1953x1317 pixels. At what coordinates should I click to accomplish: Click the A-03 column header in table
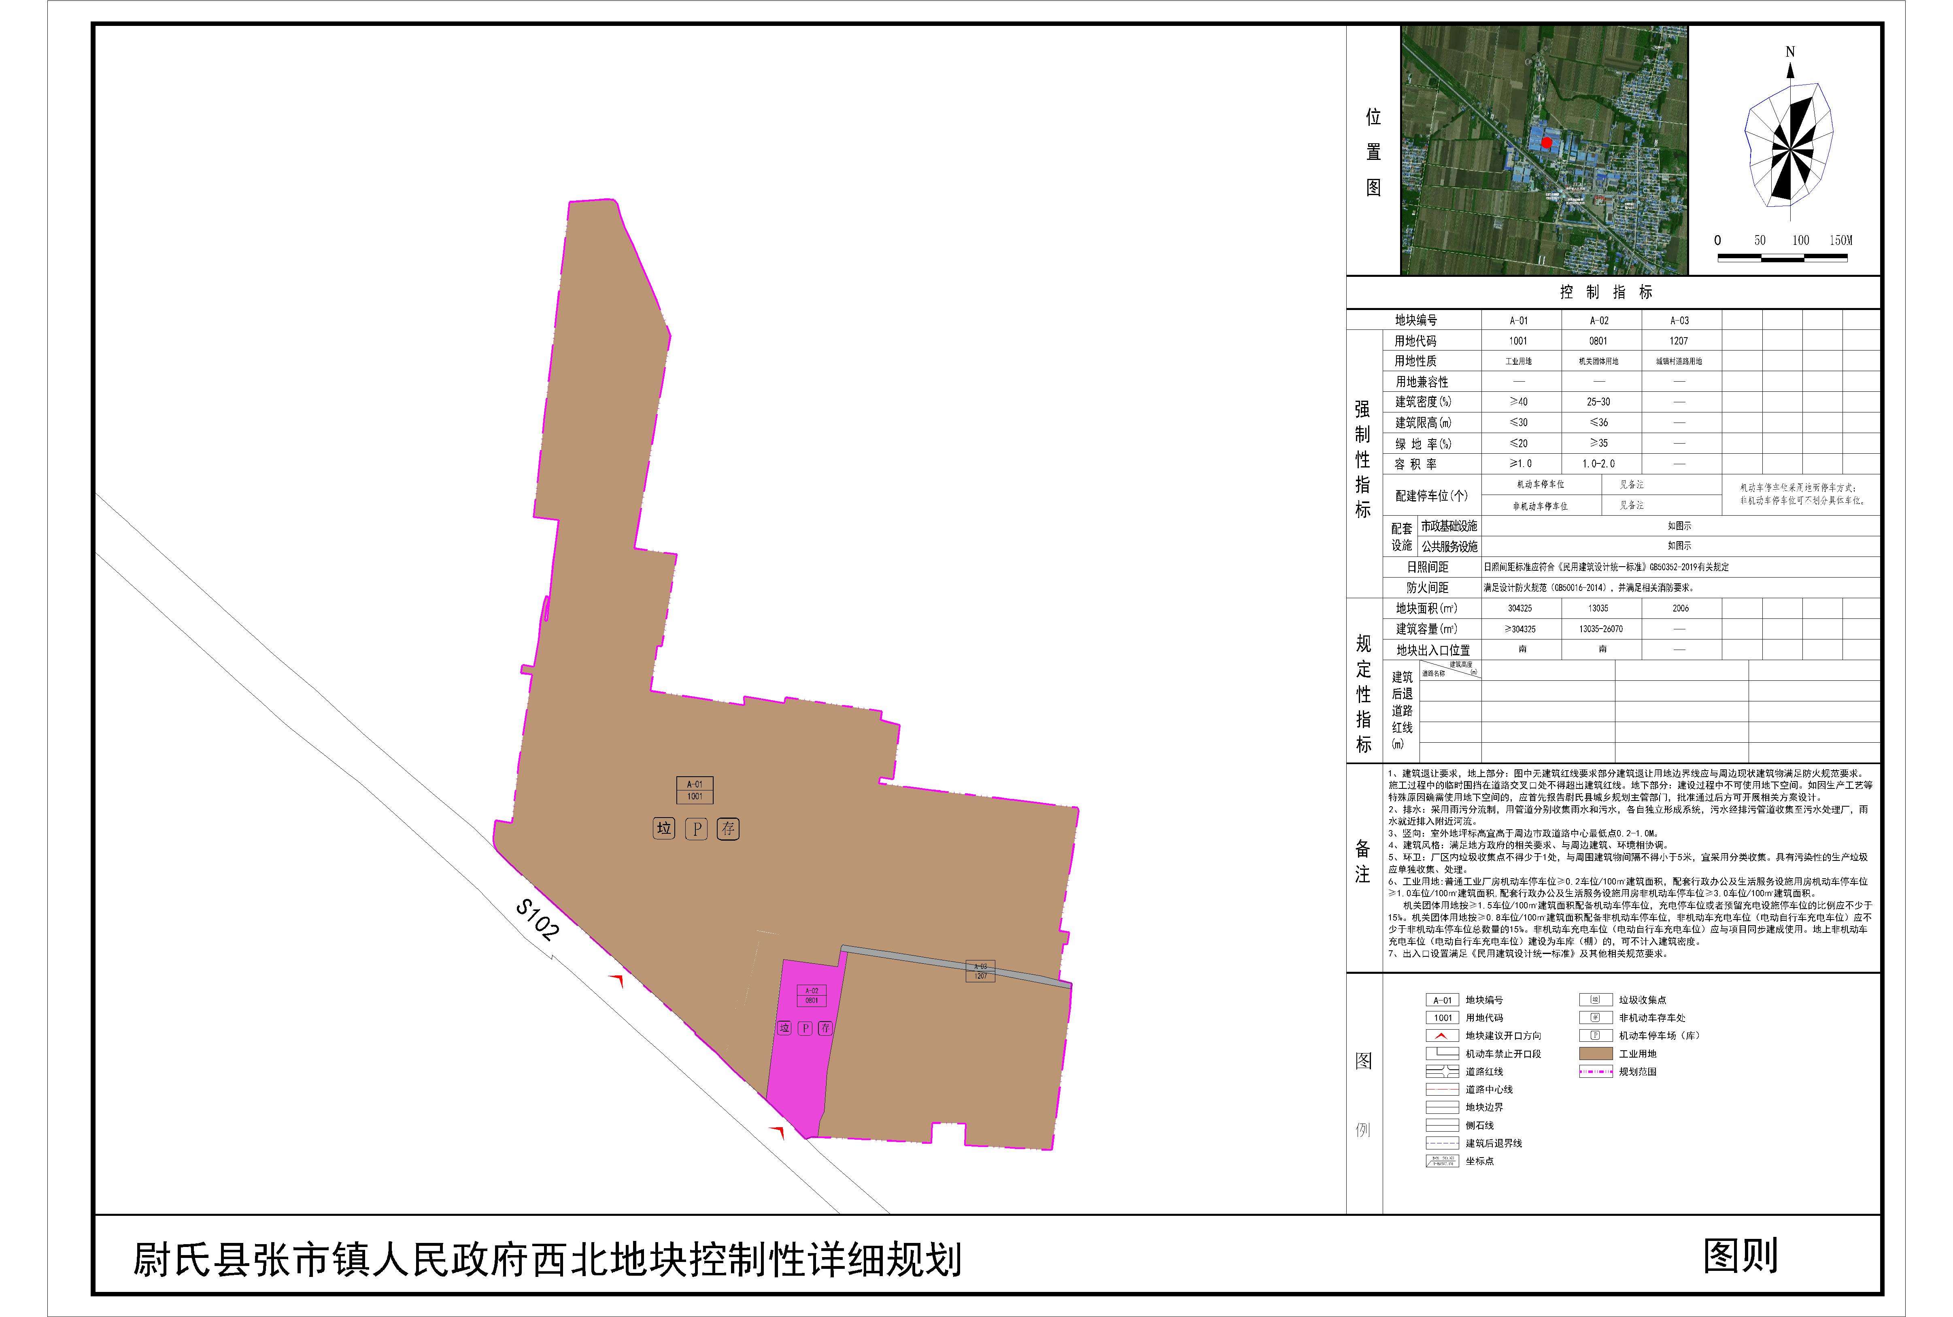click(1678, 320)
